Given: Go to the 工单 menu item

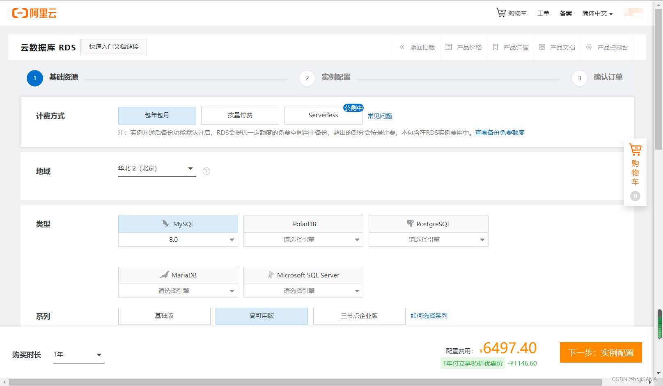Looking at the screenshot, I should coord(543,13).
